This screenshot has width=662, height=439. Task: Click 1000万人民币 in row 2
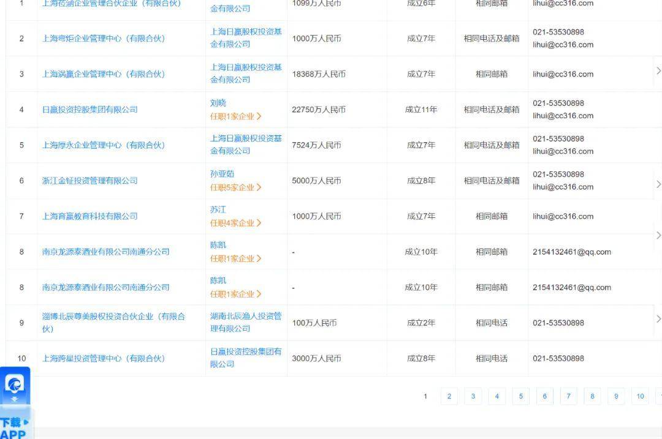pos(317,39)
